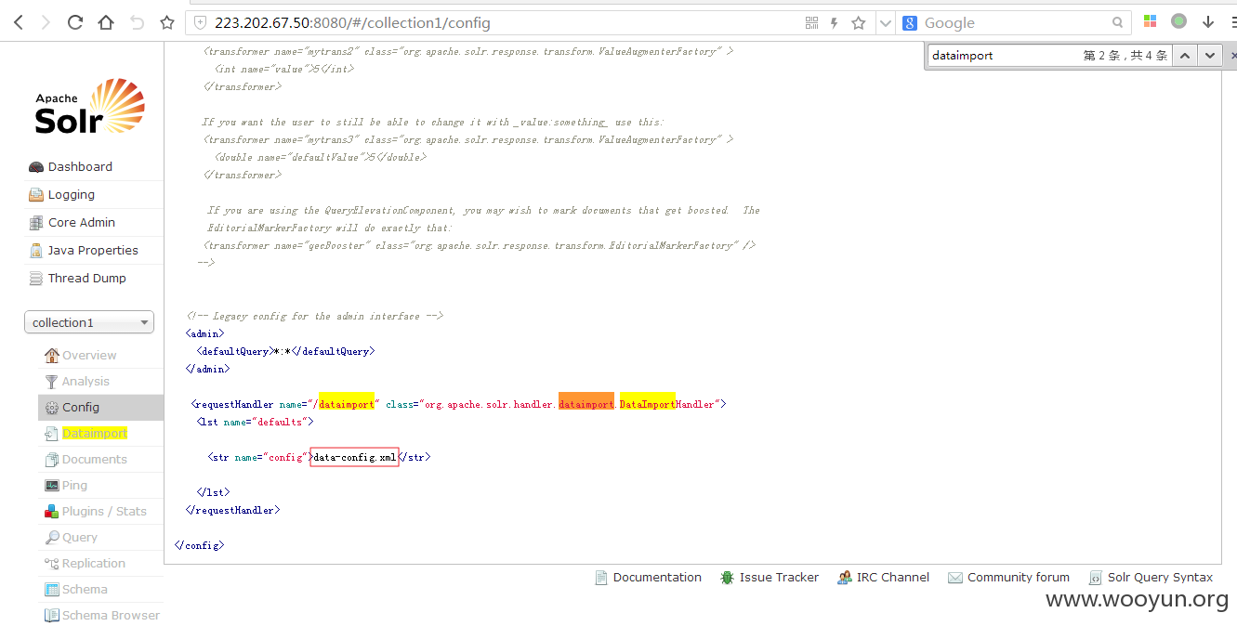Open the Schema page
The image size is (1237, 626).
85,589
